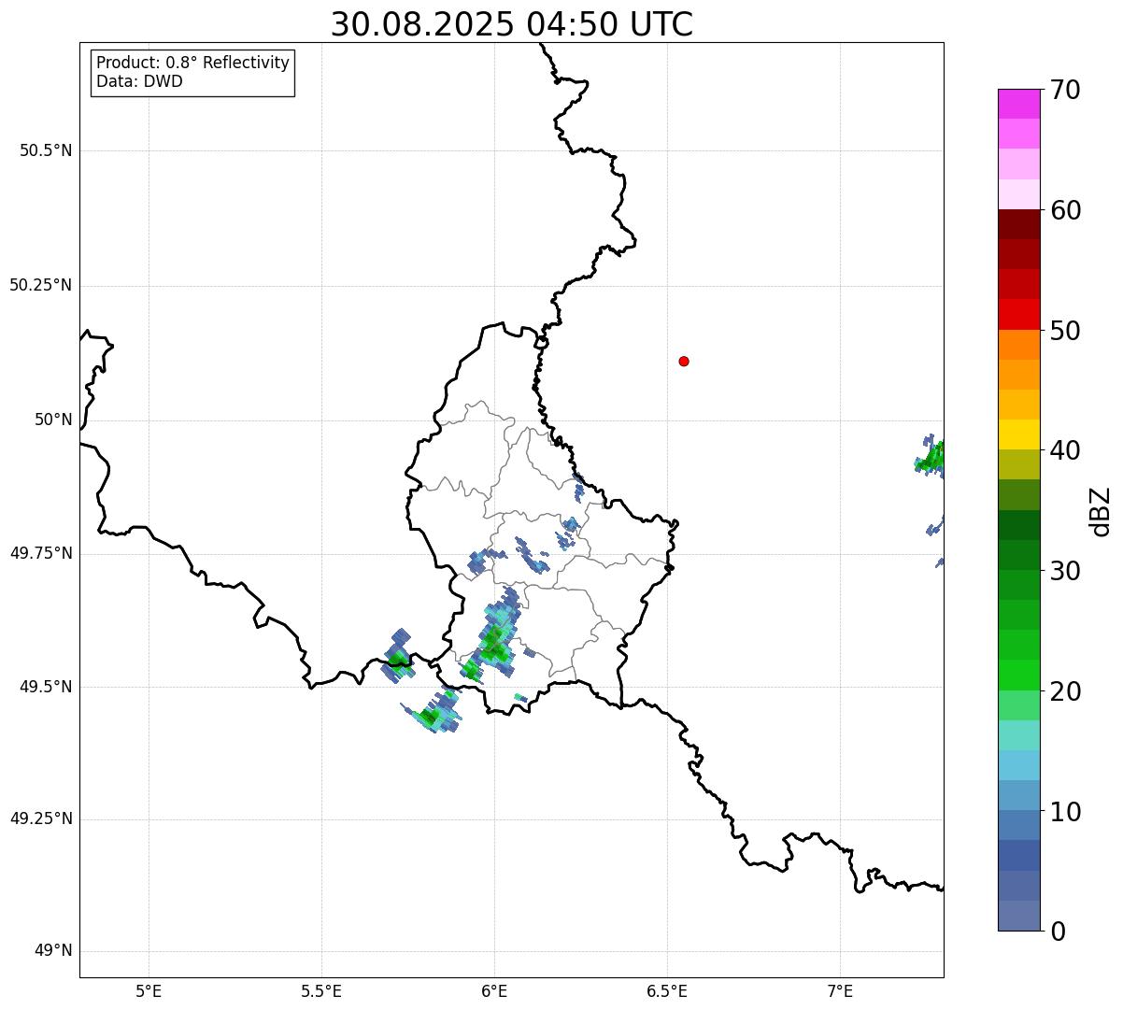
Task: Click the 49.75°N latitude label
Action: click(41, 553)
